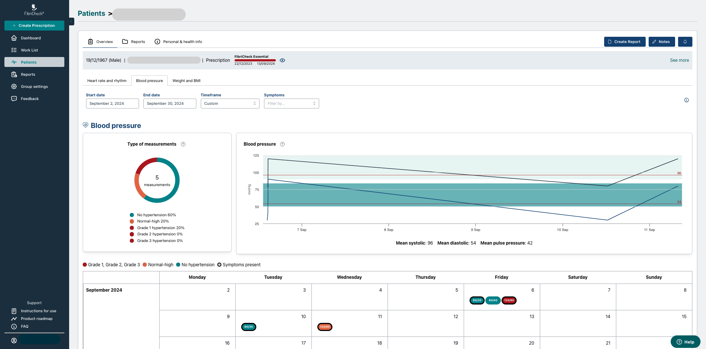Screen dimensions: 706x349
Task: Click the End date field
Action: (170, 103)
